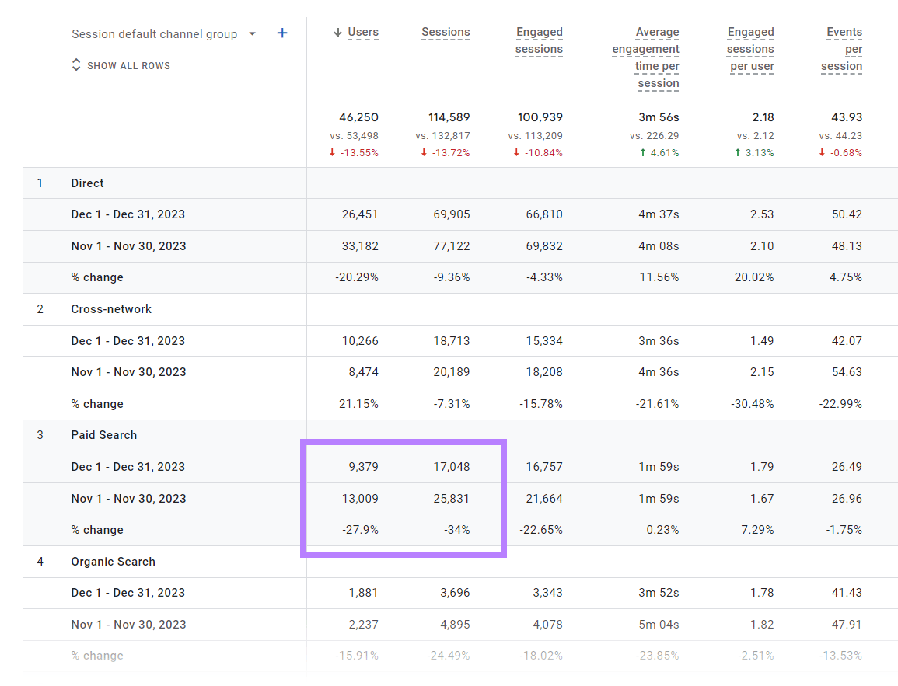This screenshot has width=898, height=686.
Task: Click the green up arrow beside 3.13%
Action: point(735,152)
